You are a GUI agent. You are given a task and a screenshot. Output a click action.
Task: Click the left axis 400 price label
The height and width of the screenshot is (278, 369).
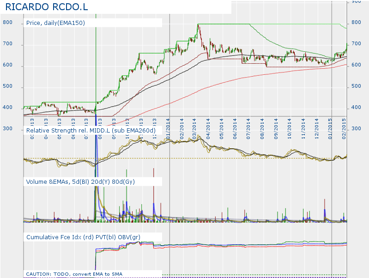coord(7,107)
